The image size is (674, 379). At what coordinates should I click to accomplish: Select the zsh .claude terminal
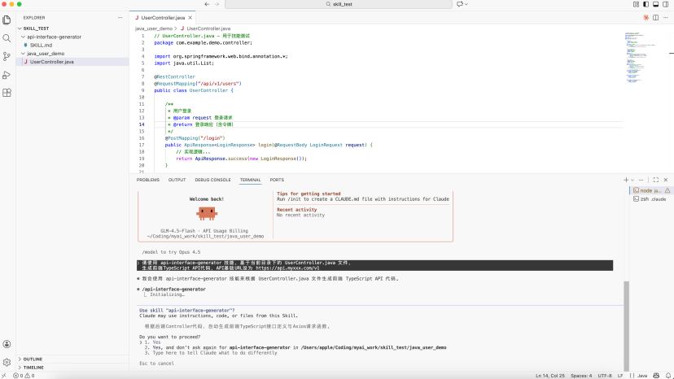coord(652,198)
